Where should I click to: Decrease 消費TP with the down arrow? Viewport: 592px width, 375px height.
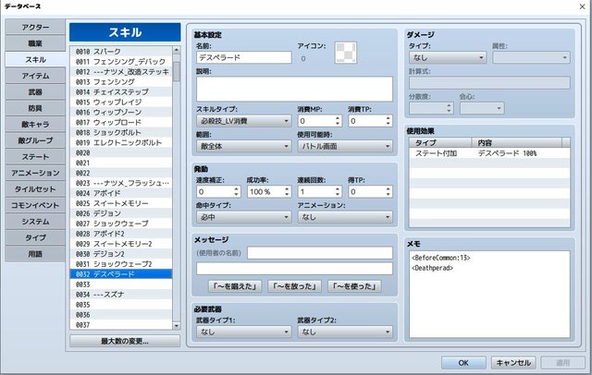click(388, 124)
